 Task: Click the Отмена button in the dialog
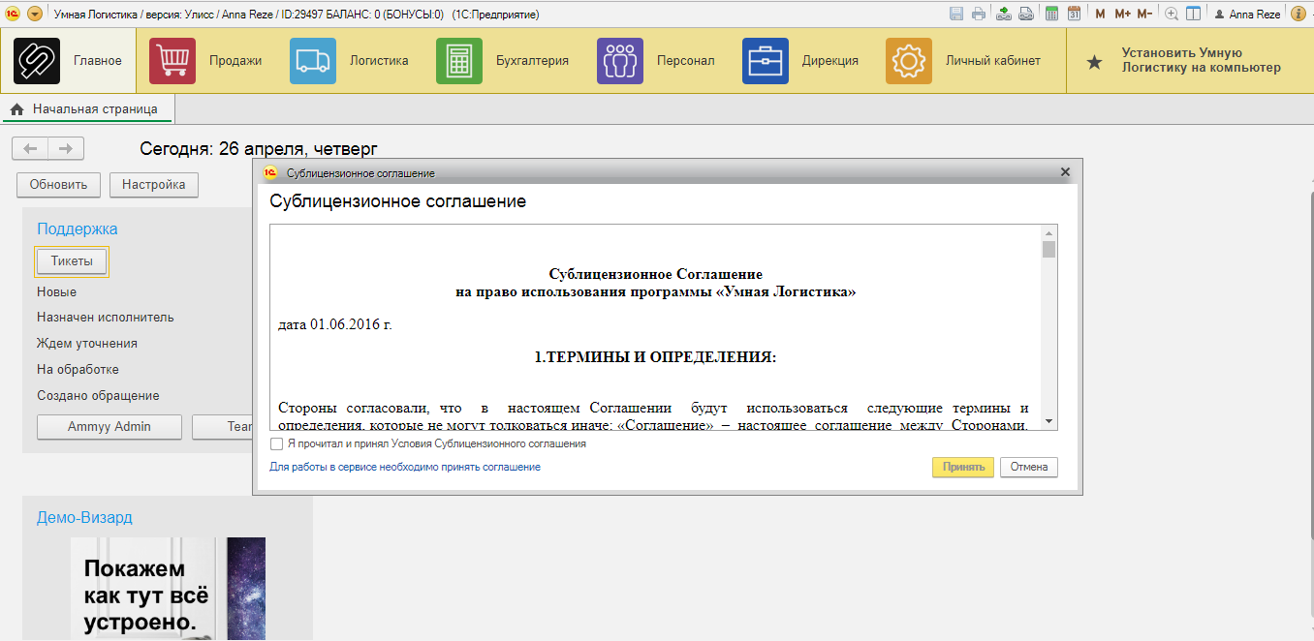click(x=1029, y=467)
